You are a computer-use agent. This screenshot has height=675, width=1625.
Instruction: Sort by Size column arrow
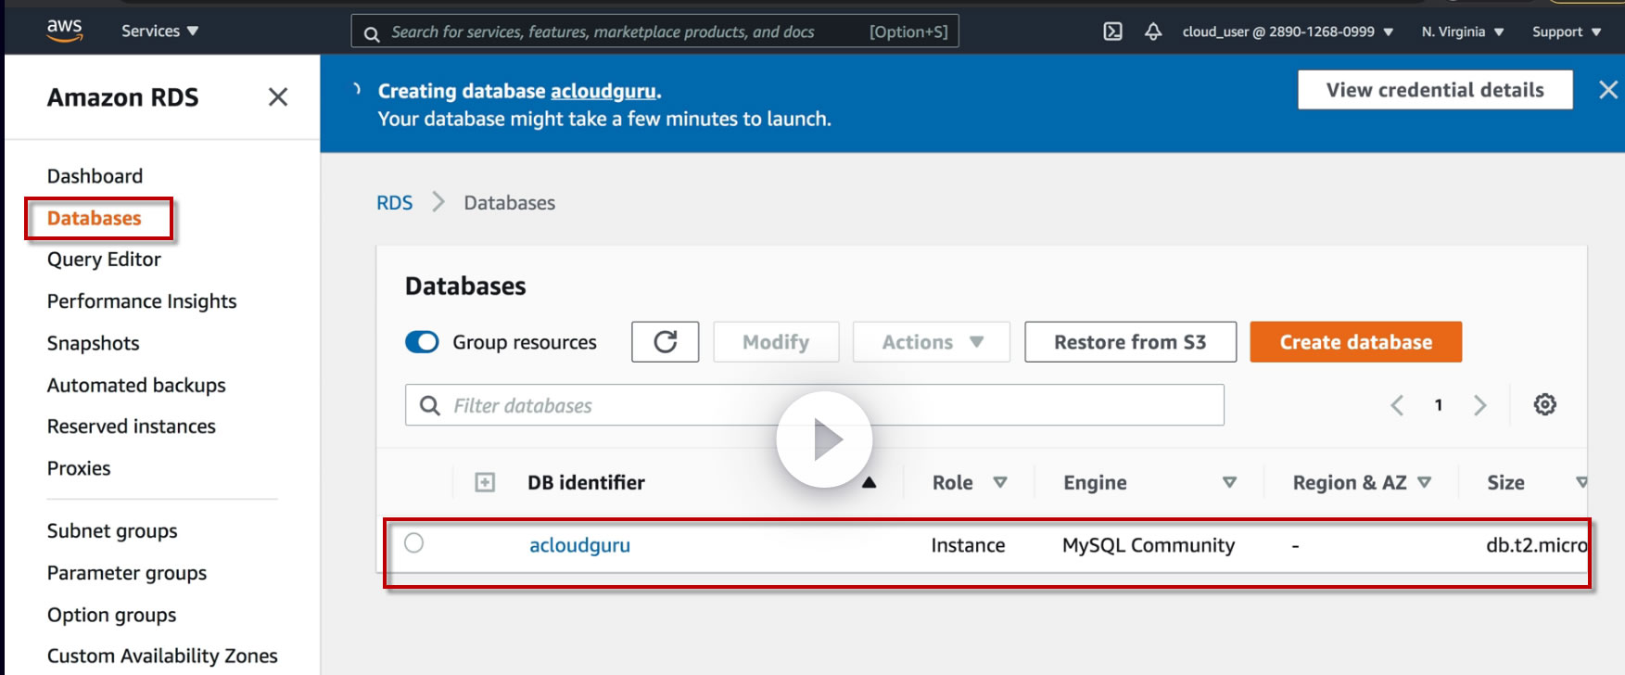pyautogui.click(x=1581, y=482)
